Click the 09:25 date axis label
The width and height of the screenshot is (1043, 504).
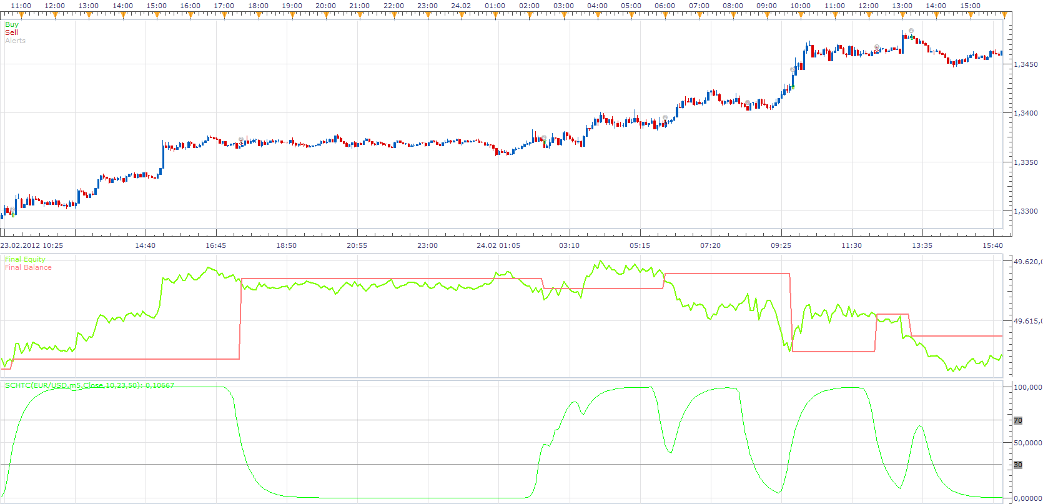point(781,245)
